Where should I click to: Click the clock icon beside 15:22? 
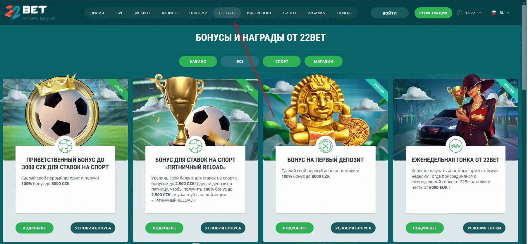(460, 13)
